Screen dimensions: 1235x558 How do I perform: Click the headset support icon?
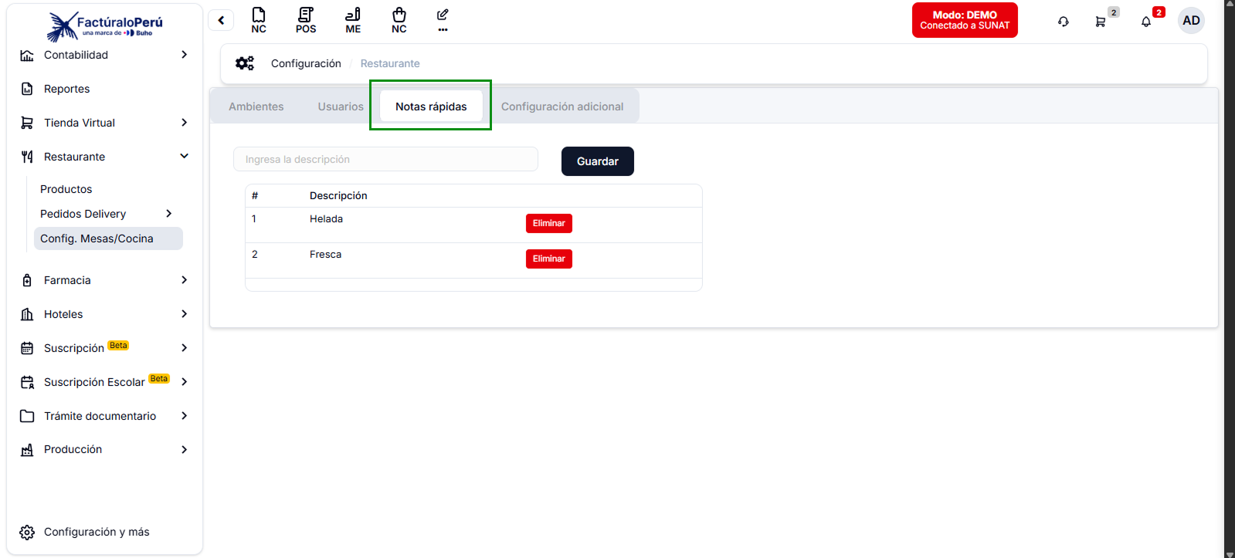click(x=1064, y=22)
